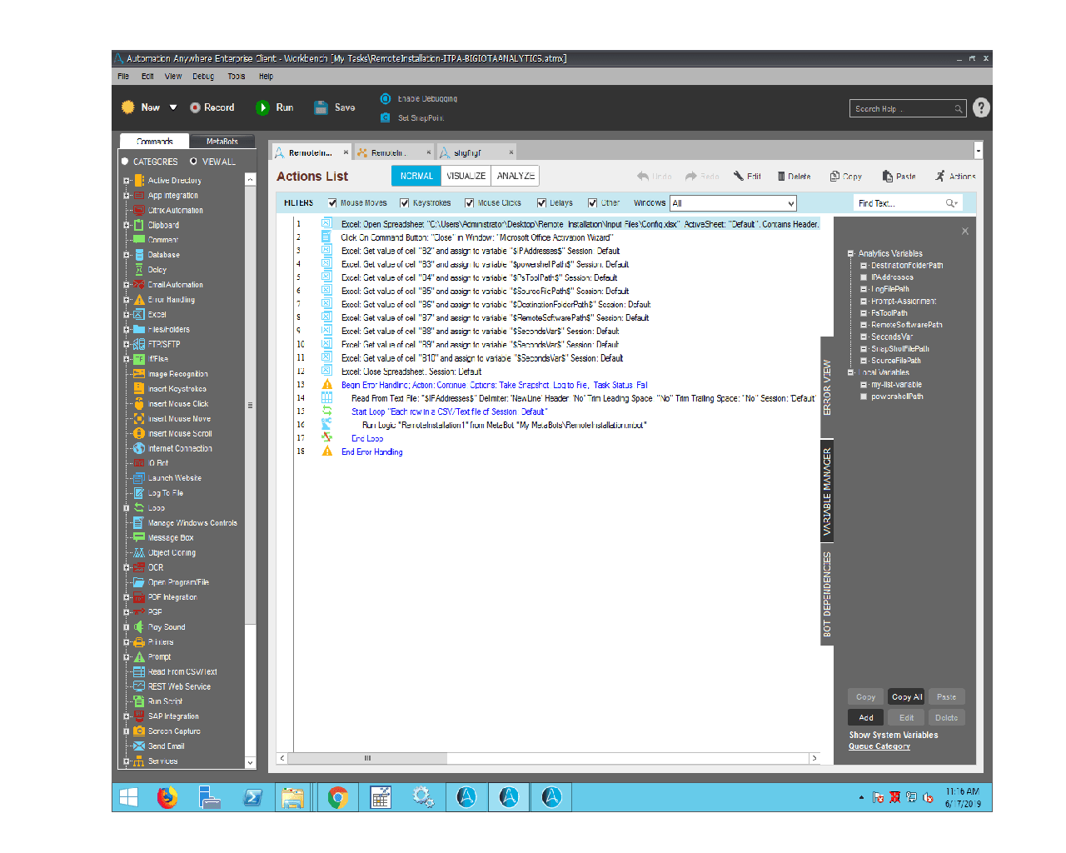Expand the Excel command category

(127, 314)
